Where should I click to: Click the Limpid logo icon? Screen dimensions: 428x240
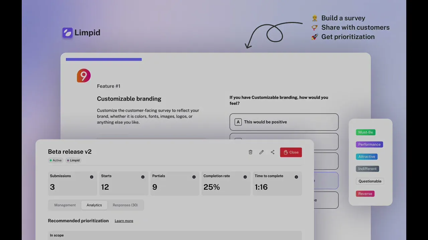coord(68,33)
